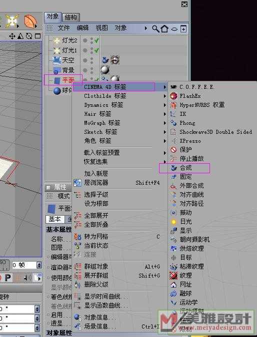
Task: Click the eye icon in object manager
Action: pyautogui.click(x=174, y=29)
